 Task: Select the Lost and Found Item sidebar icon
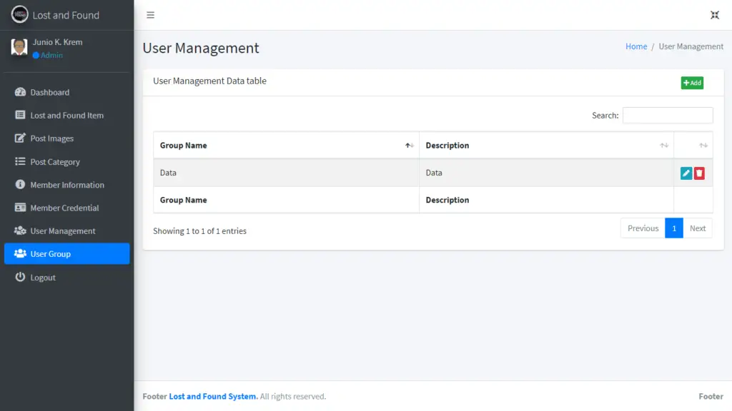pos(21,115)
